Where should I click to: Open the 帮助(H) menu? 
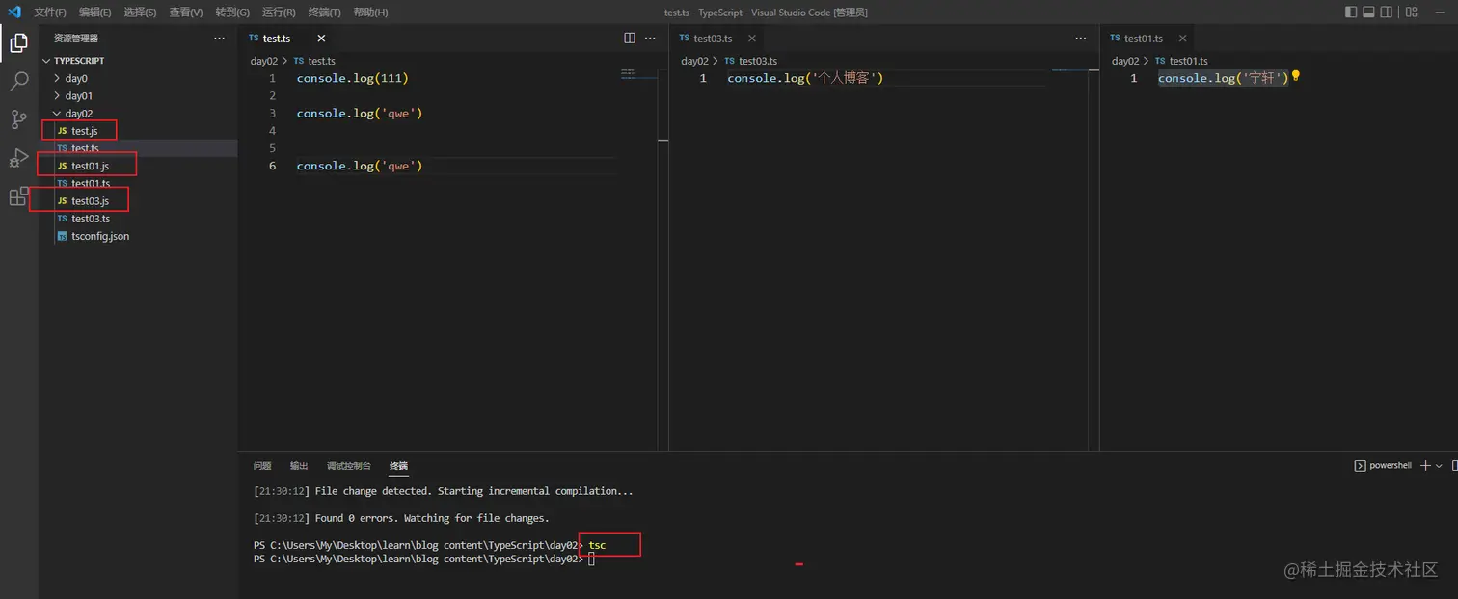[370, 12]
